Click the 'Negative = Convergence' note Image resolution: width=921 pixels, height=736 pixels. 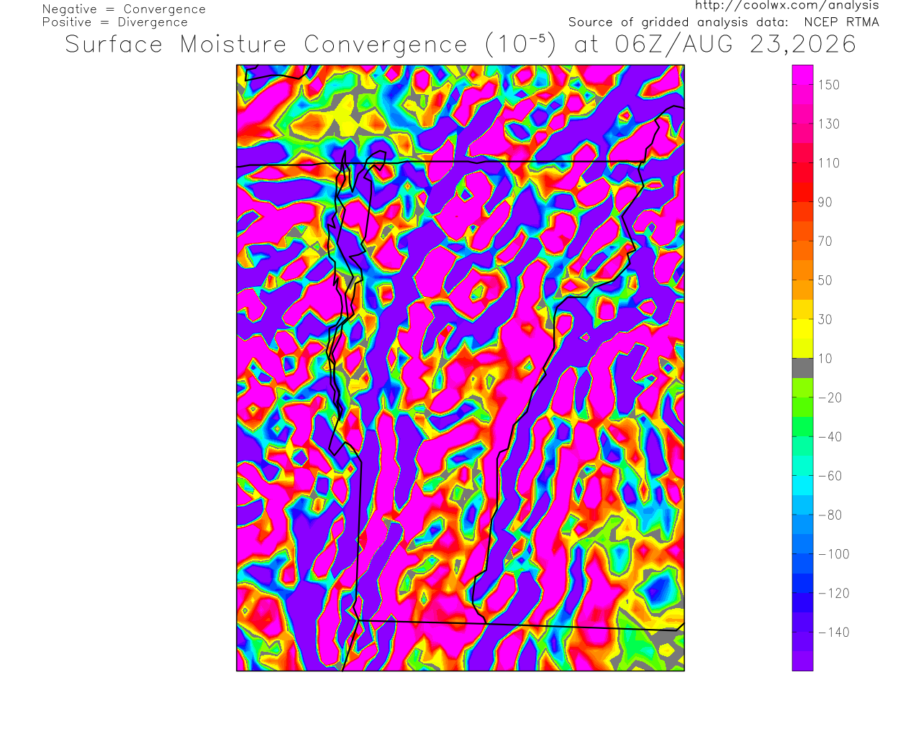coord(124,9)
